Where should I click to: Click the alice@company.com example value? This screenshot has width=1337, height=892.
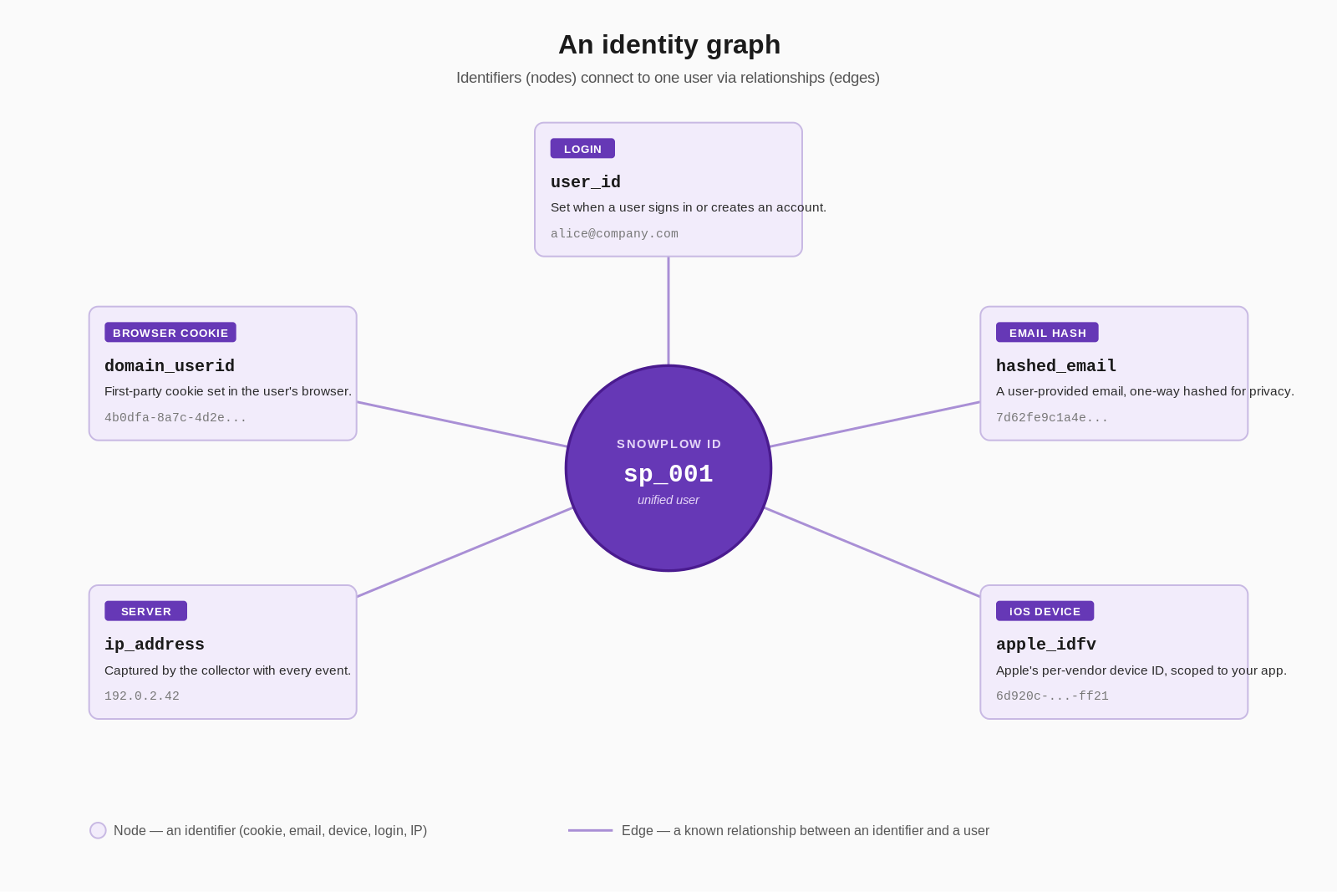coord(614,233)
